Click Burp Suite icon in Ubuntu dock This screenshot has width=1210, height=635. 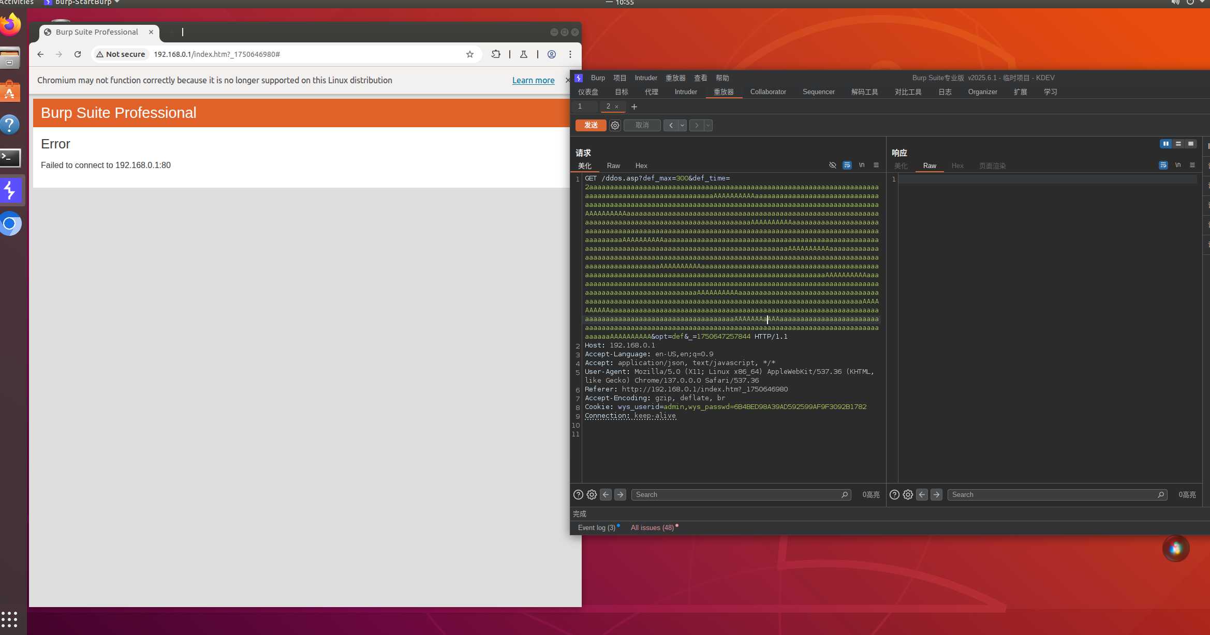10,191
